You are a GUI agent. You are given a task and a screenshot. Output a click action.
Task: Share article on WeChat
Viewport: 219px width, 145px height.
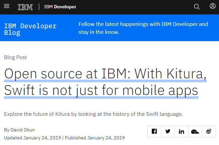[x=195, y=131]
